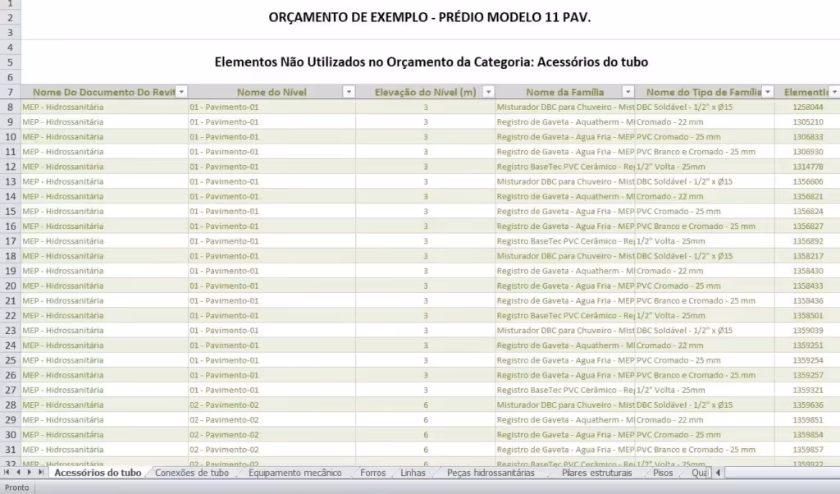Image resolution: width=840 pixels, height=494 pixels.
Task: Jump to last sheet with navigation arrow
Action: pyautogui.click(x=41, y=473)
